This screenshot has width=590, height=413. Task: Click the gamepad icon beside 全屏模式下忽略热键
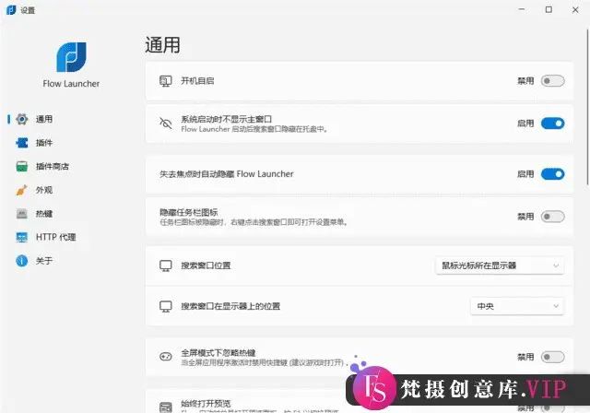click(x=166, y=357)
